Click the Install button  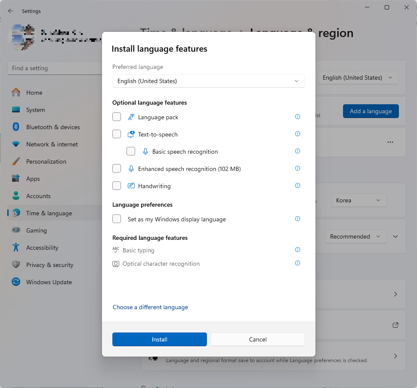point(160,339)
